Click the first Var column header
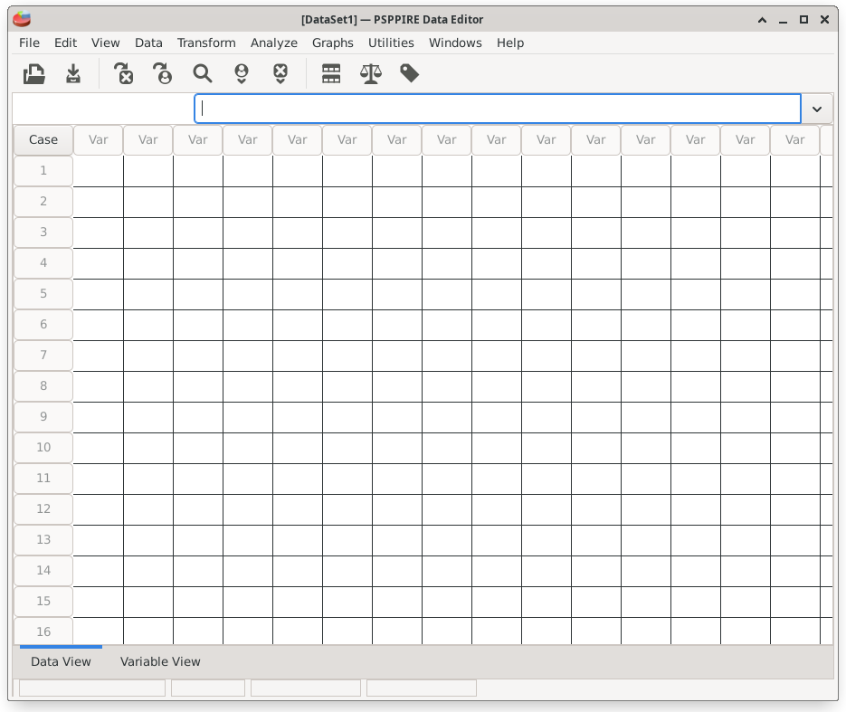The image size is (846, 712). click(99, 139)
